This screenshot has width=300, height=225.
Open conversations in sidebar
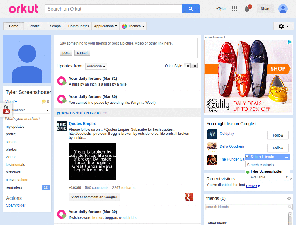click(17, 180)
